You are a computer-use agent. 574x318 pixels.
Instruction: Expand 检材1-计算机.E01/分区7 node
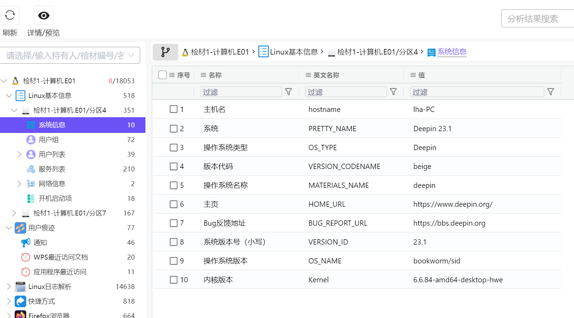pyautogui.click(x=14, y=213)
